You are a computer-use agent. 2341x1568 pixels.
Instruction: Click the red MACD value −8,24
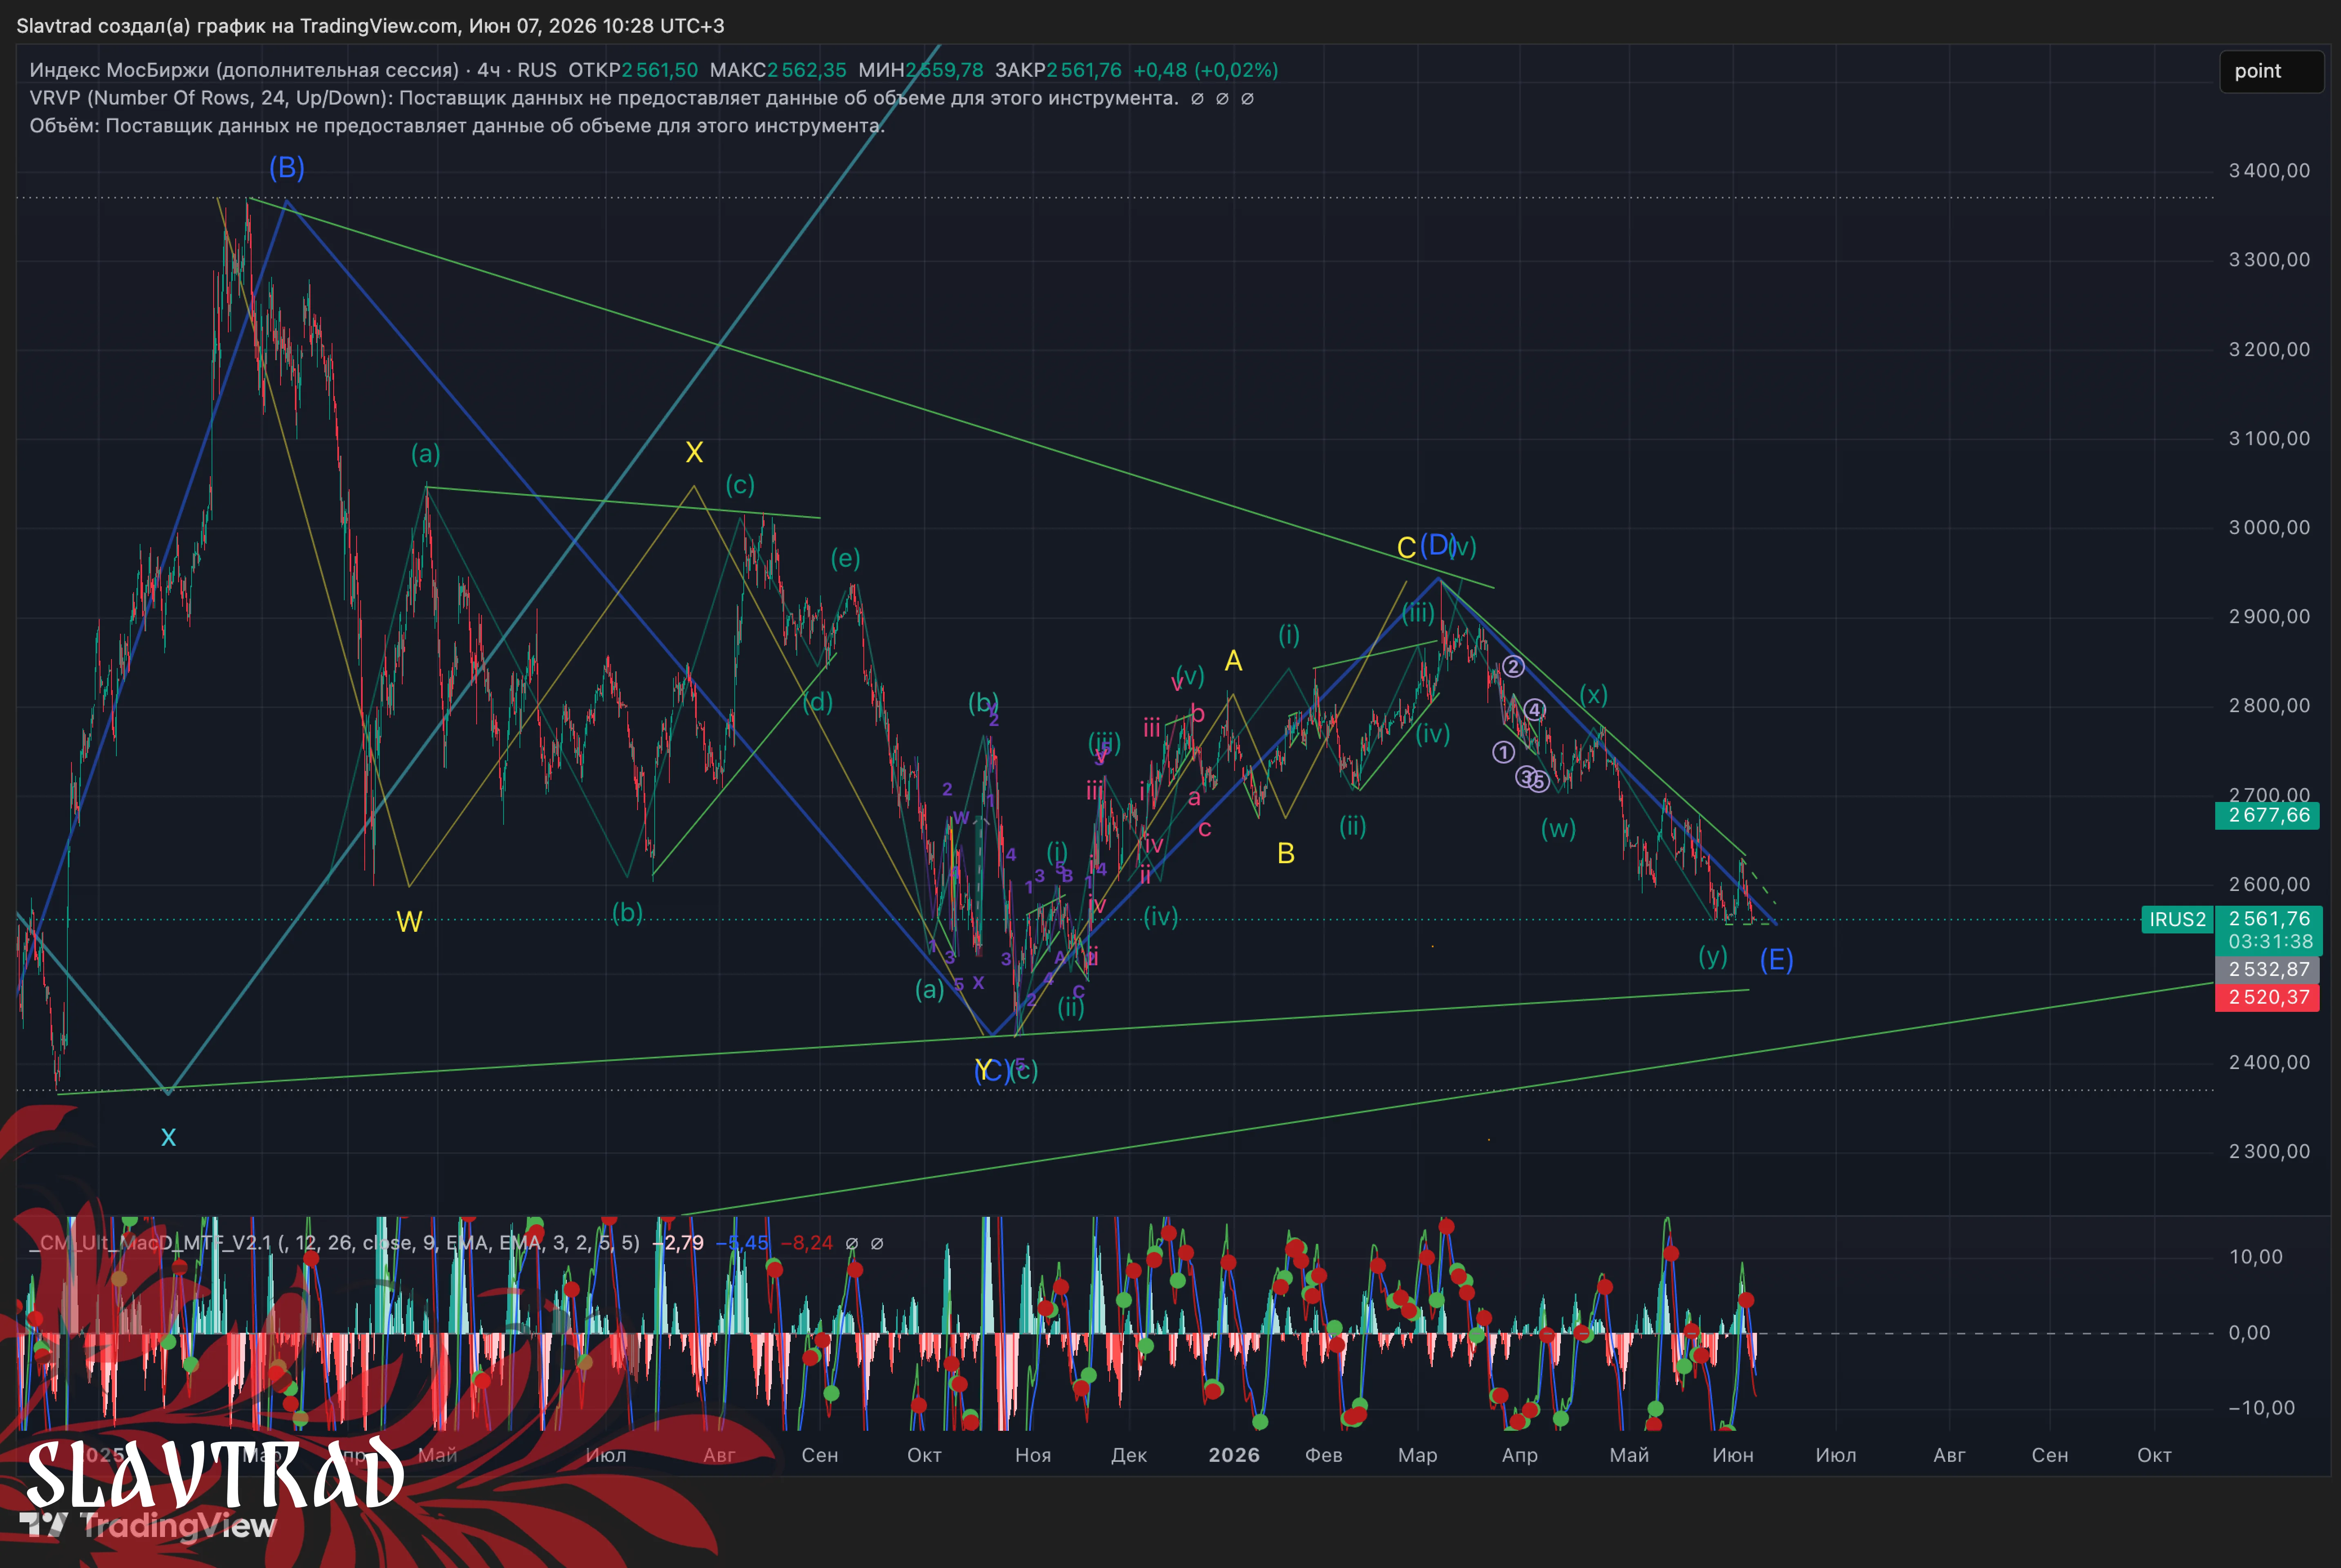coord(807,1243)
